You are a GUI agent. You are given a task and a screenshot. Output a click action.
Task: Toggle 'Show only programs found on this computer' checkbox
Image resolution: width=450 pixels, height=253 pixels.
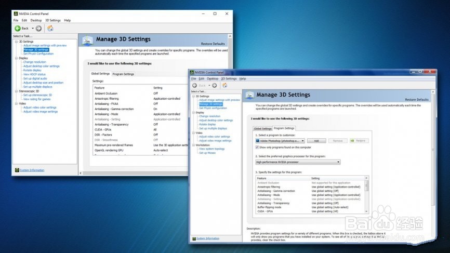(x=257, y=147)
